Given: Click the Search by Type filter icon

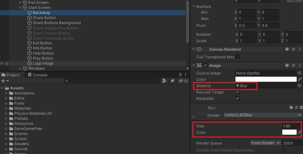Looking at the screenshot, I should coord(164,81).
